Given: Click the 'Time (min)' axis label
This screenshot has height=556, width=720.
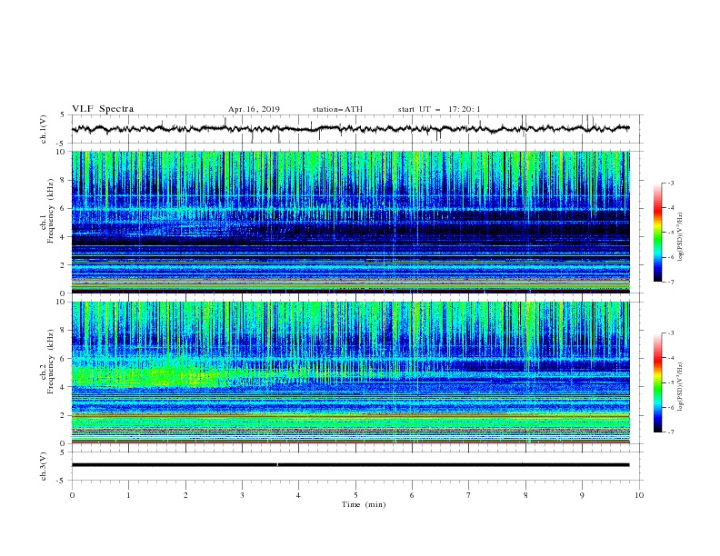Looking at the screenshot, I should point(364,504).
